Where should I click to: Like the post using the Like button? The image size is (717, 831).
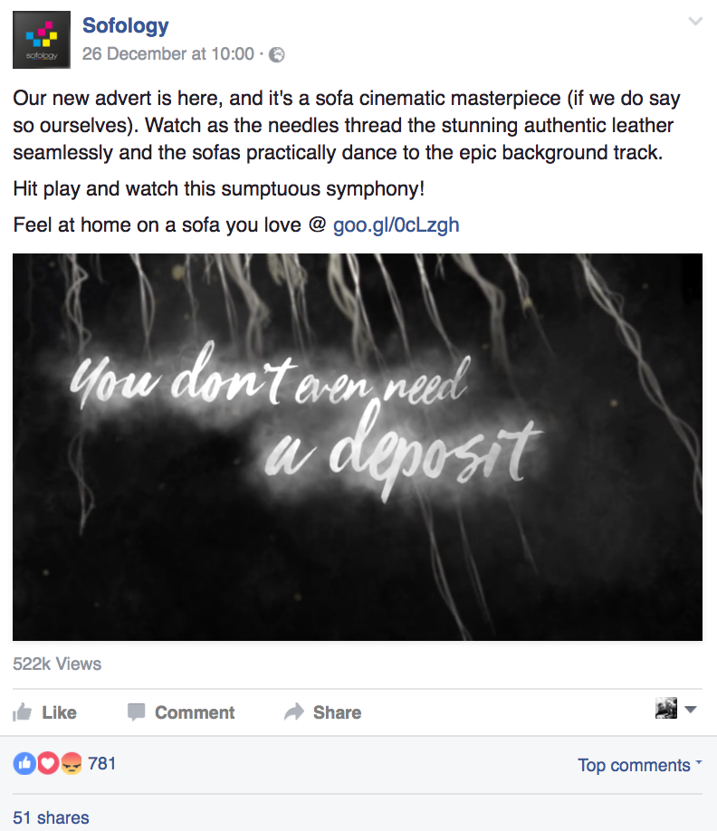point(45,712)
